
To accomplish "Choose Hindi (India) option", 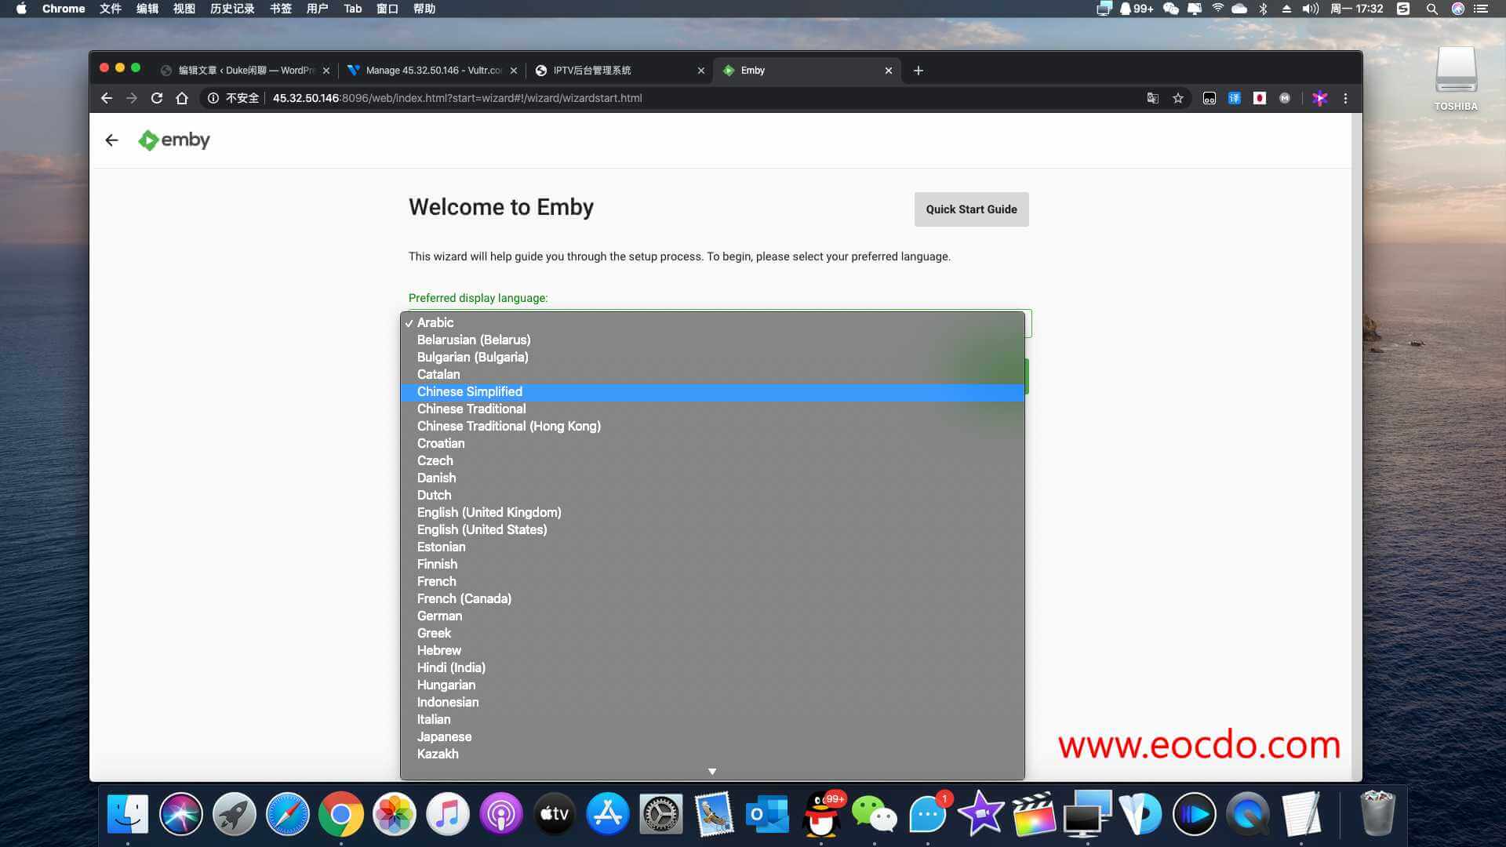I will (712, 667).
